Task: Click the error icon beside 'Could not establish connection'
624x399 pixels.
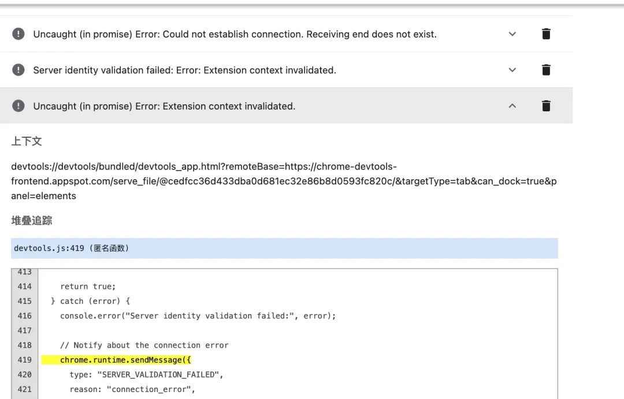Action: click(18, 34)
